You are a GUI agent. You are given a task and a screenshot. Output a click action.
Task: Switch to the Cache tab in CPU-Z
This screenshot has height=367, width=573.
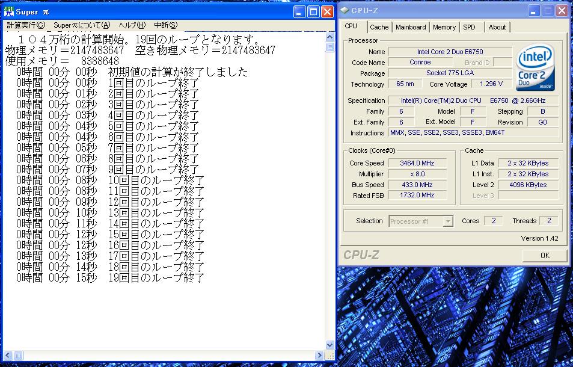click(379, 27)
